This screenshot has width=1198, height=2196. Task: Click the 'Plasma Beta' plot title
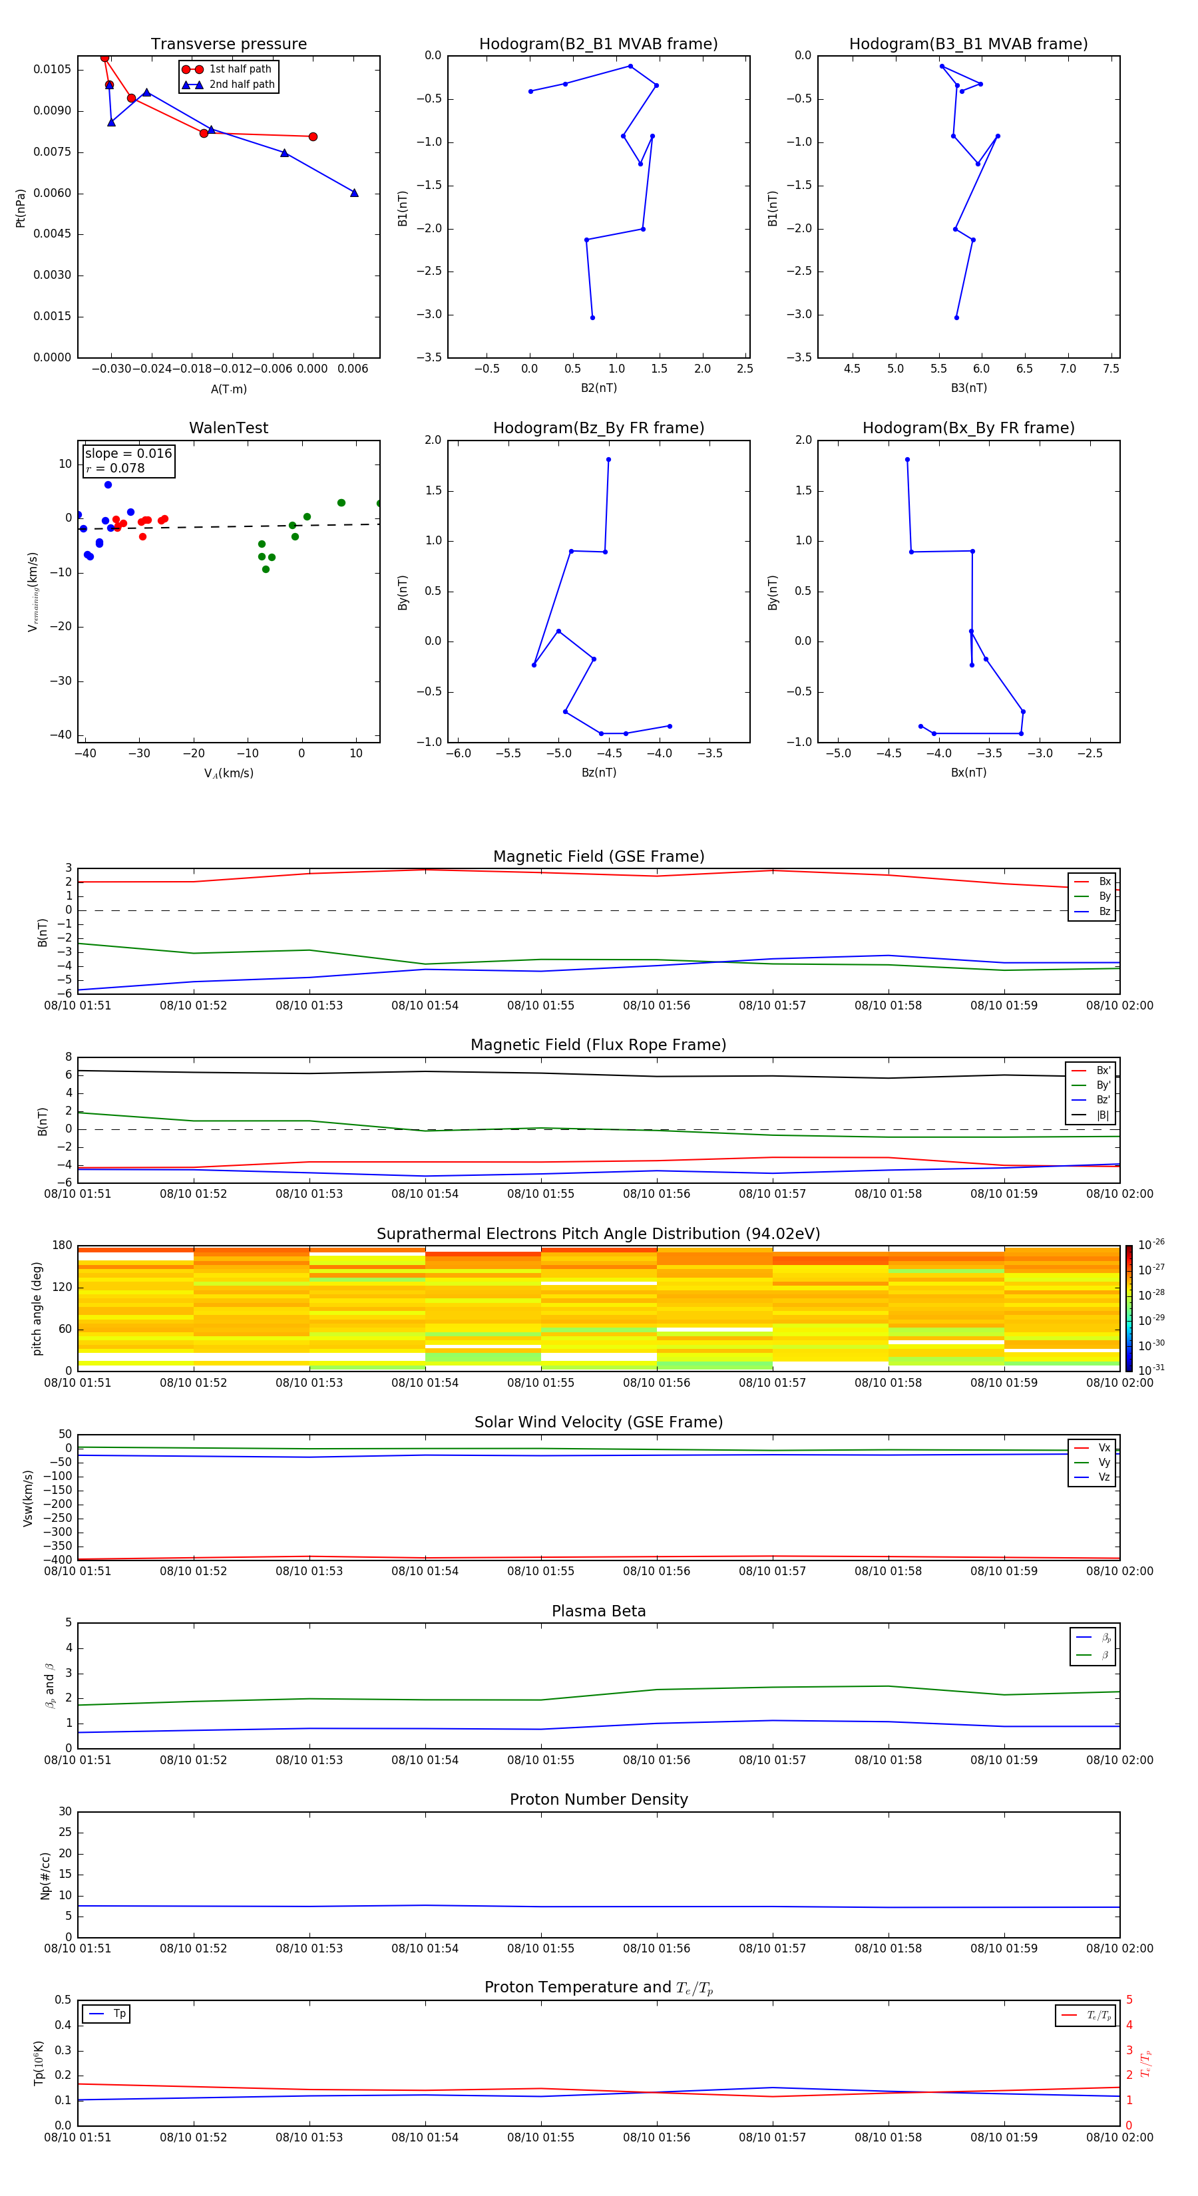coord(598,1611)
